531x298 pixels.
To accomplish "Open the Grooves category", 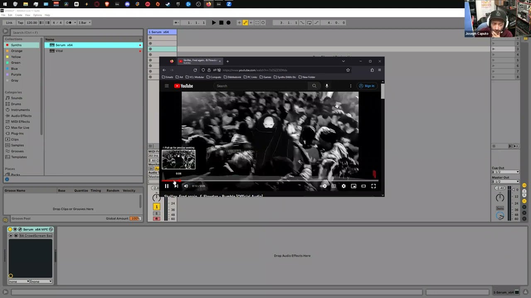I will pos(22,151).
